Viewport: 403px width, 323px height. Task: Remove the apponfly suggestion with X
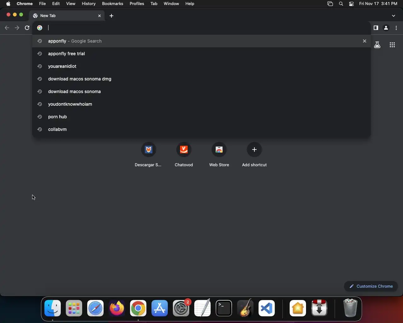[x=365, y=41]
